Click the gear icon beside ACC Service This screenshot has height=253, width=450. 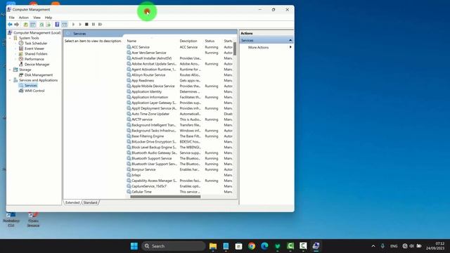point(129,47)
